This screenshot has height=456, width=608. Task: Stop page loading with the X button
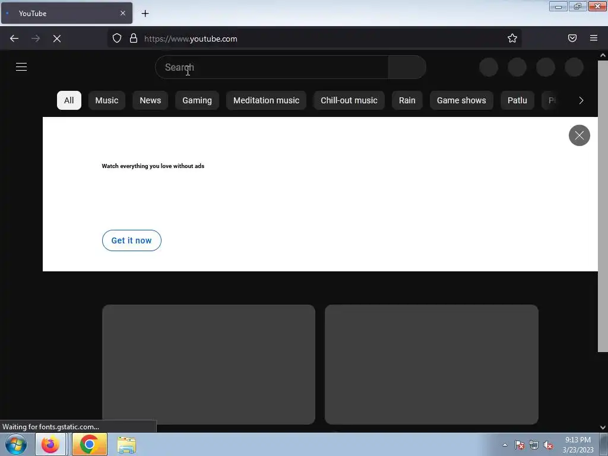coord(57,39)
